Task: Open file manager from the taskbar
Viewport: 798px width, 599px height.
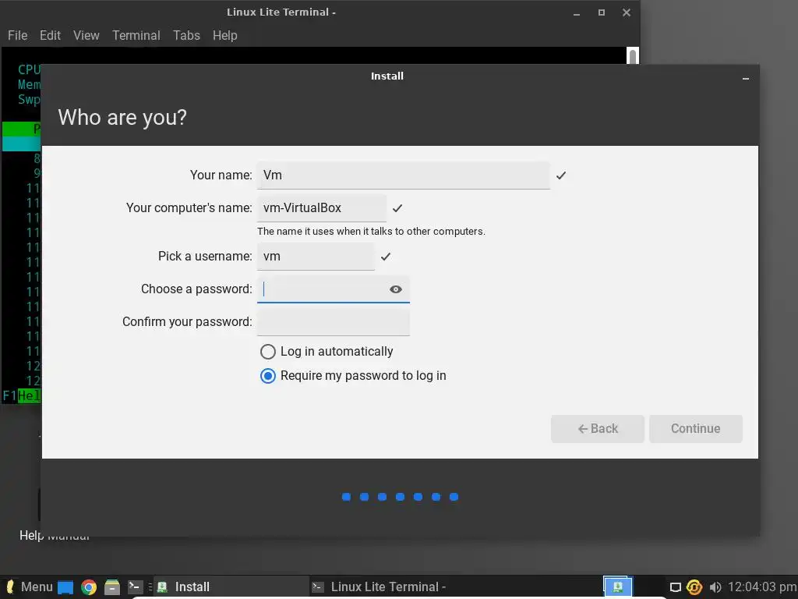Action: tap(112, 587)
